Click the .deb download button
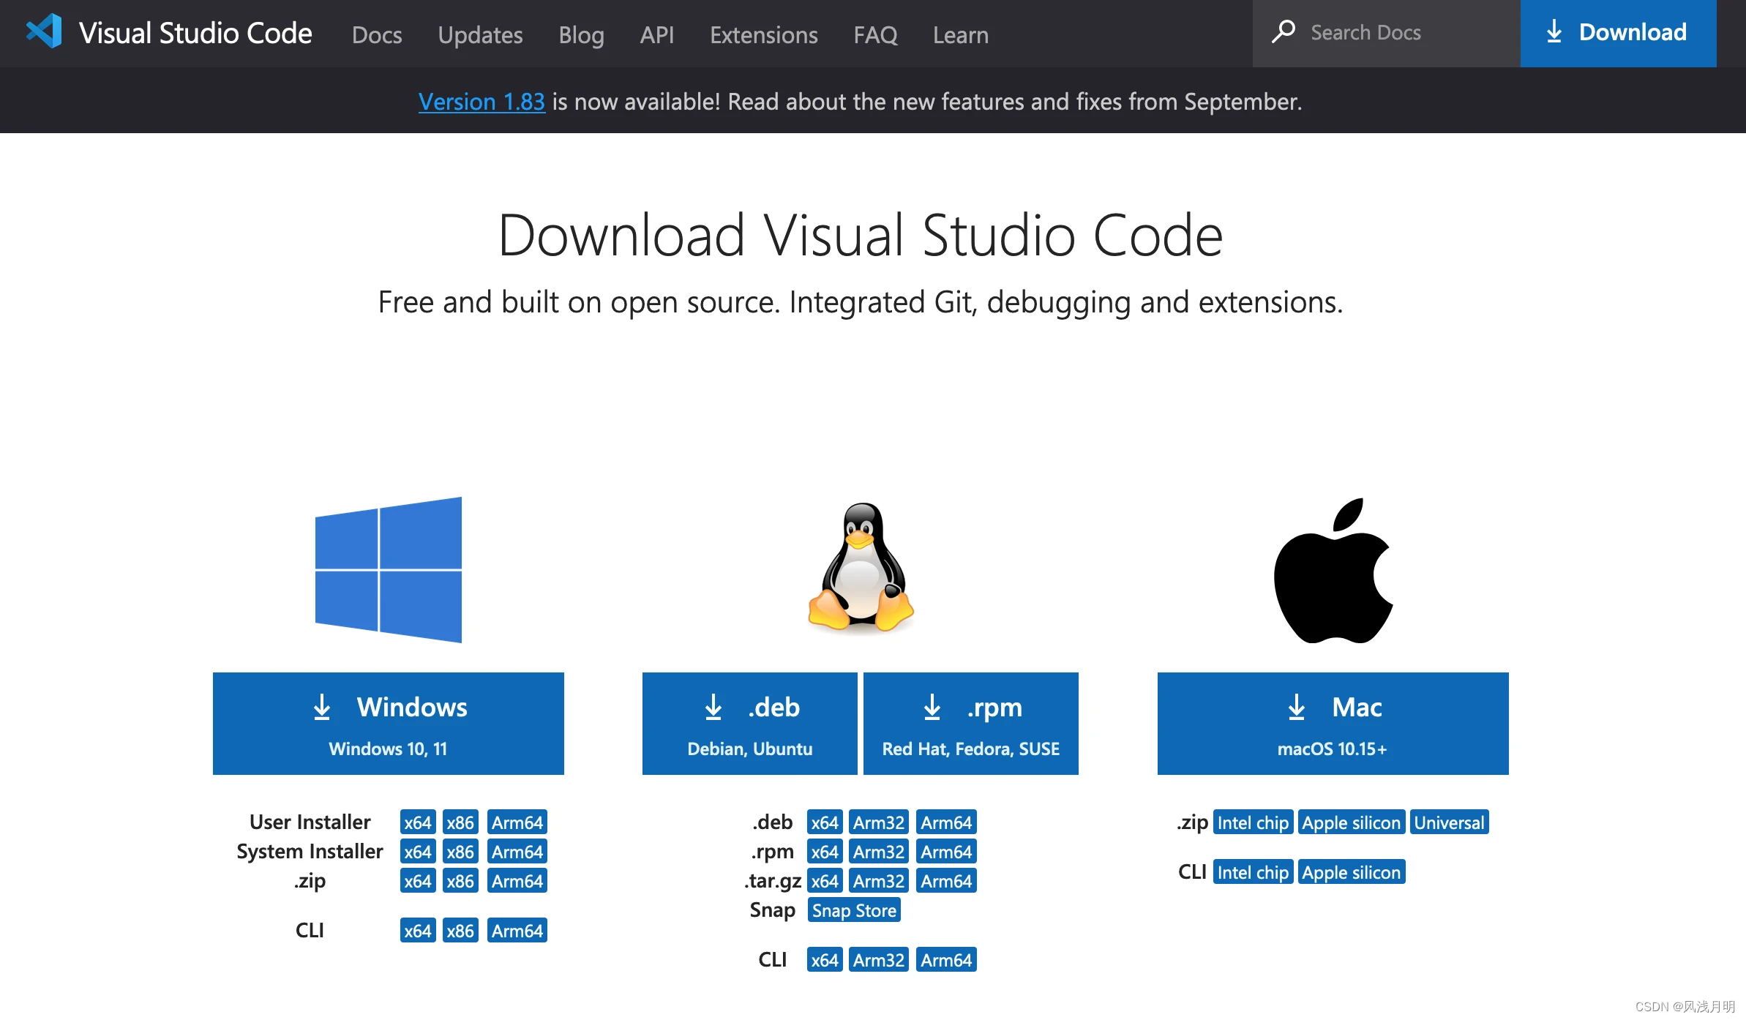 click(x=749, y=723)
